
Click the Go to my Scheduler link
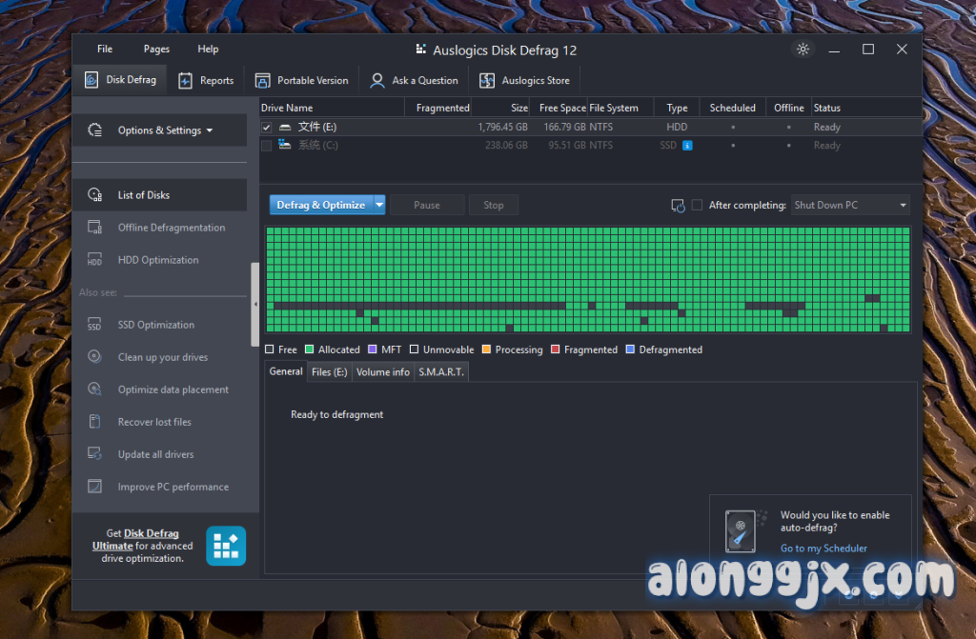coord(823,549)
